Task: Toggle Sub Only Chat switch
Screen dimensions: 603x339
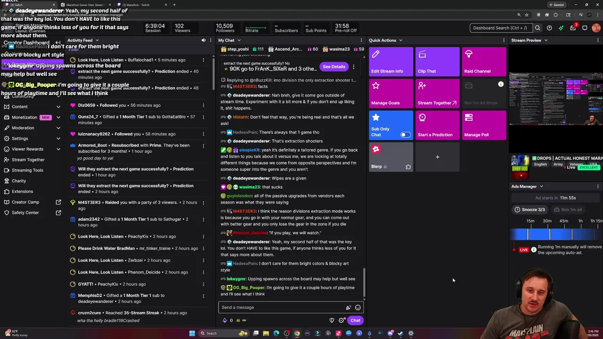Action: point(405,135)
